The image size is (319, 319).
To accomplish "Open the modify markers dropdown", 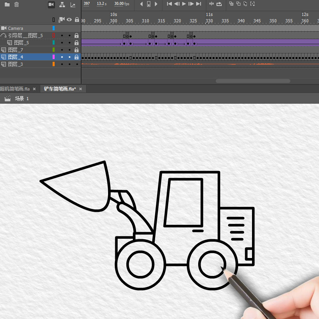I will coord(252,4).
